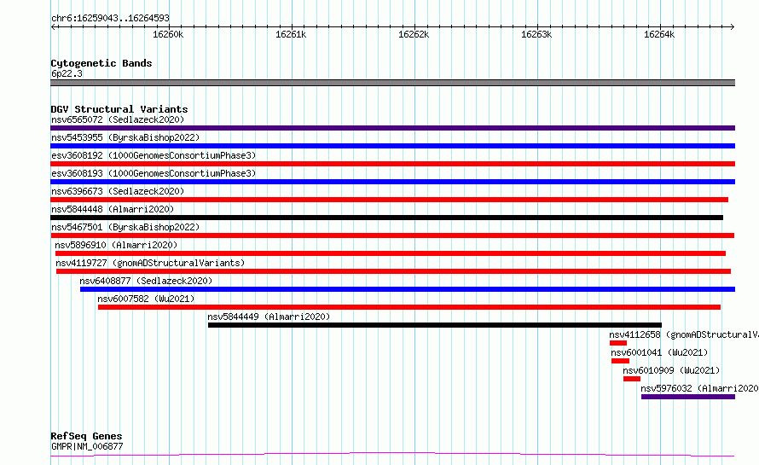Open variant nsv6010909 (Wu2021) label
Screen dimensions: 759x465
671,370
